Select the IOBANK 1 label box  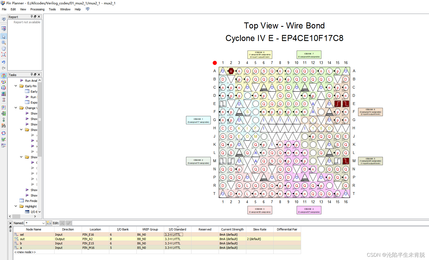tap(198, 120)
